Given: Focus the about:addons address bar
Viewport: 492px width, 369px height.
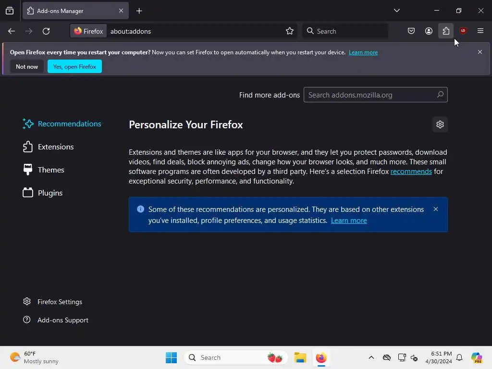Looking at the screenshot, I should [195, 31].
